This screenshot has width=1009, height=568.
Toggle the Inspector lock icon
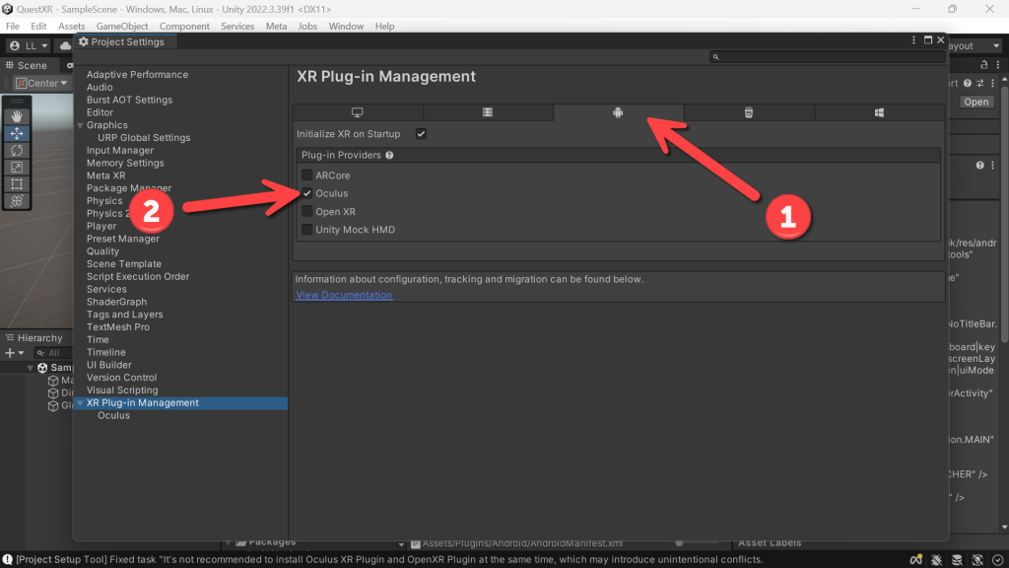click(x=983, y=65)
